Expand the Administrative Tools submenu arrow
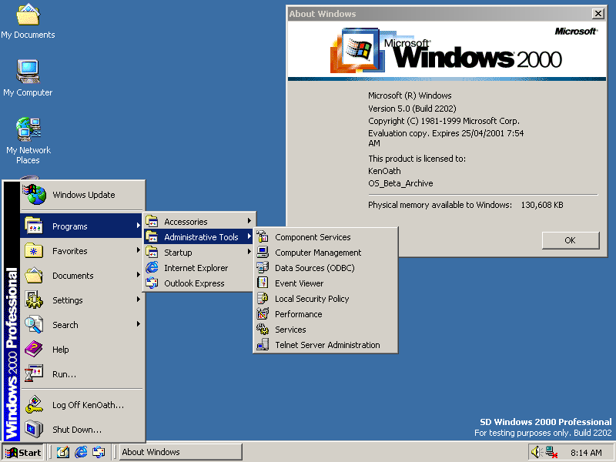616x462 pixels. click(x=249, y=236)
